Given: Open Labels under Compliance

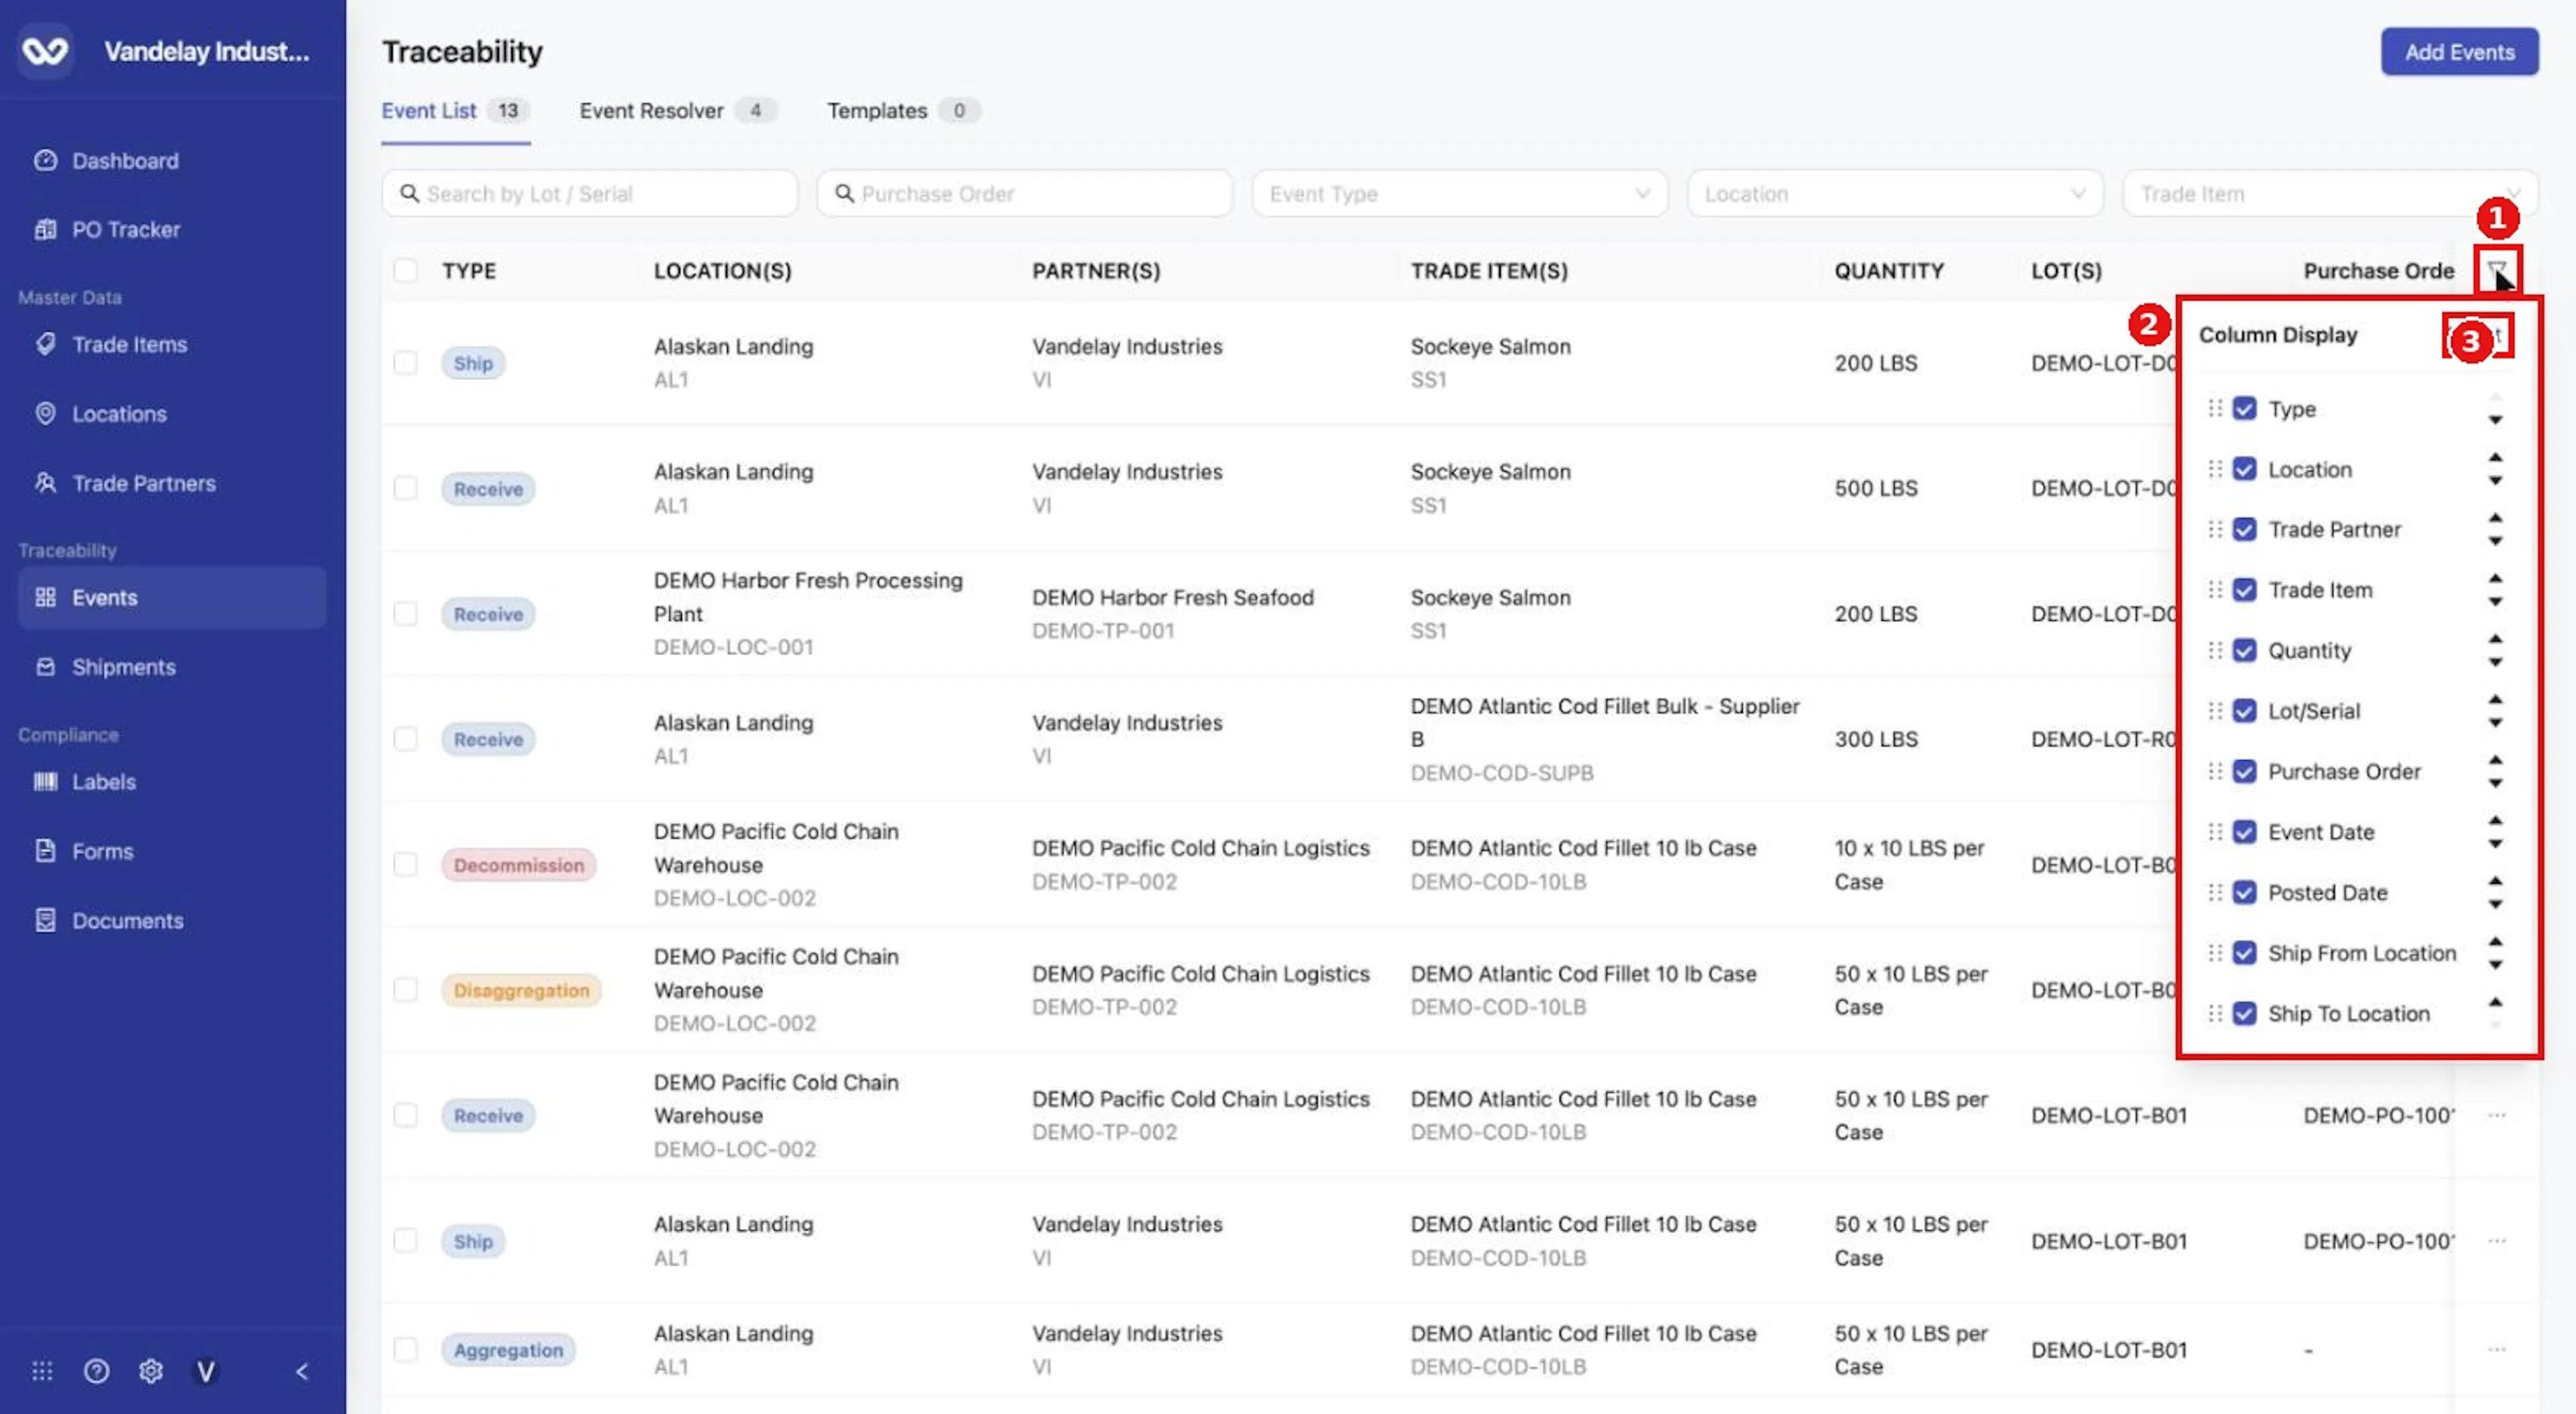Looking at the screenshot, I should click(103, 781).
